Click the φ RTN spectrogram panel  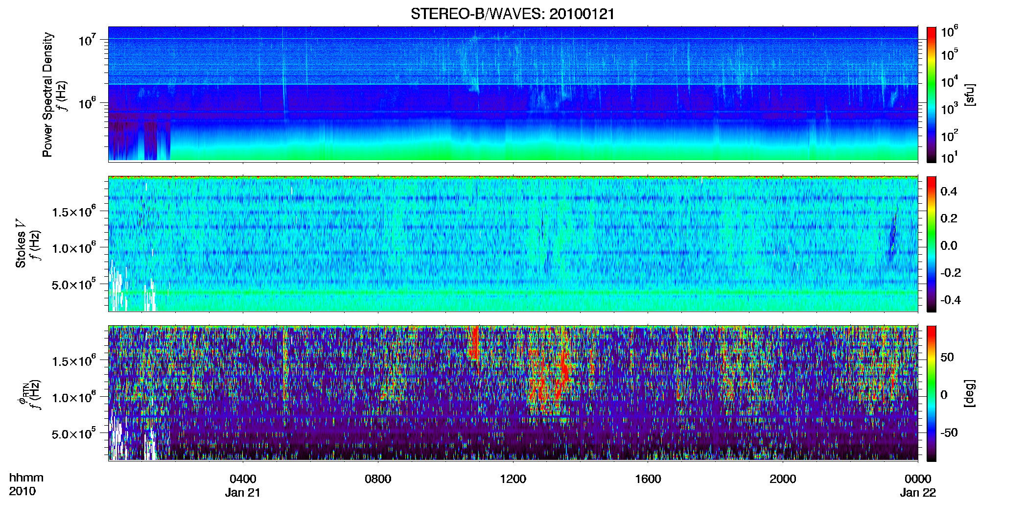pyautogui.click(x=513, y=393)
